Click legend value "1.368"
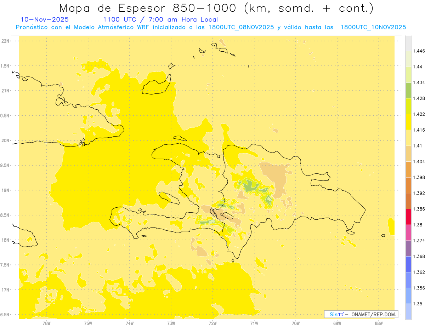 (419, 256)
